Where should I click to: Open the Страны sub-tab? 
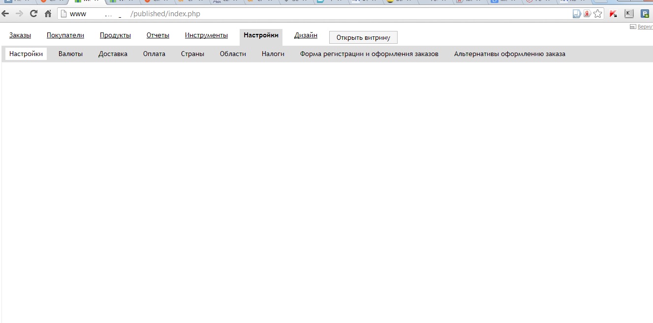[x=192, y=54]
